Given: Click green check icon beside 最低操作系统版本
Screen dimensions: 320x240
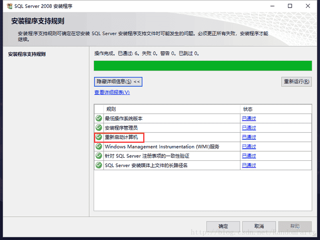Looking at the screenshot, I should click(99, 118).
